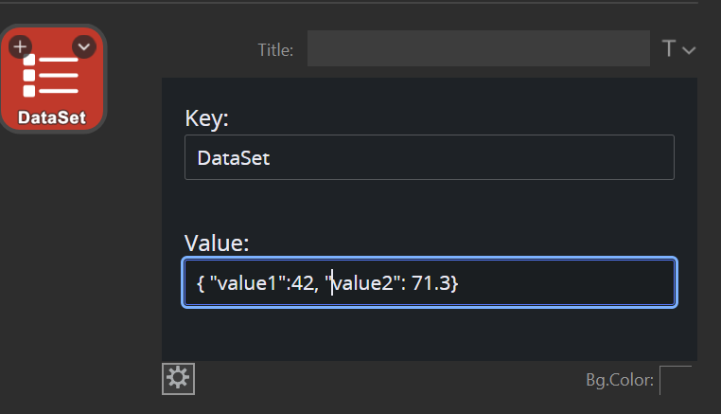Open the chevron badge on DataSet icon

tap(84, 45)
